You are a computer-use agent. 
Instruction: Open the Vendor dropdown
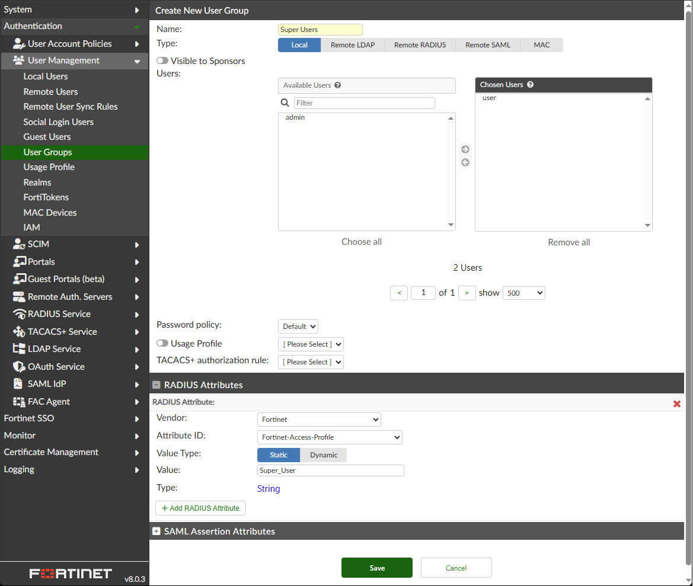(319, 419)
